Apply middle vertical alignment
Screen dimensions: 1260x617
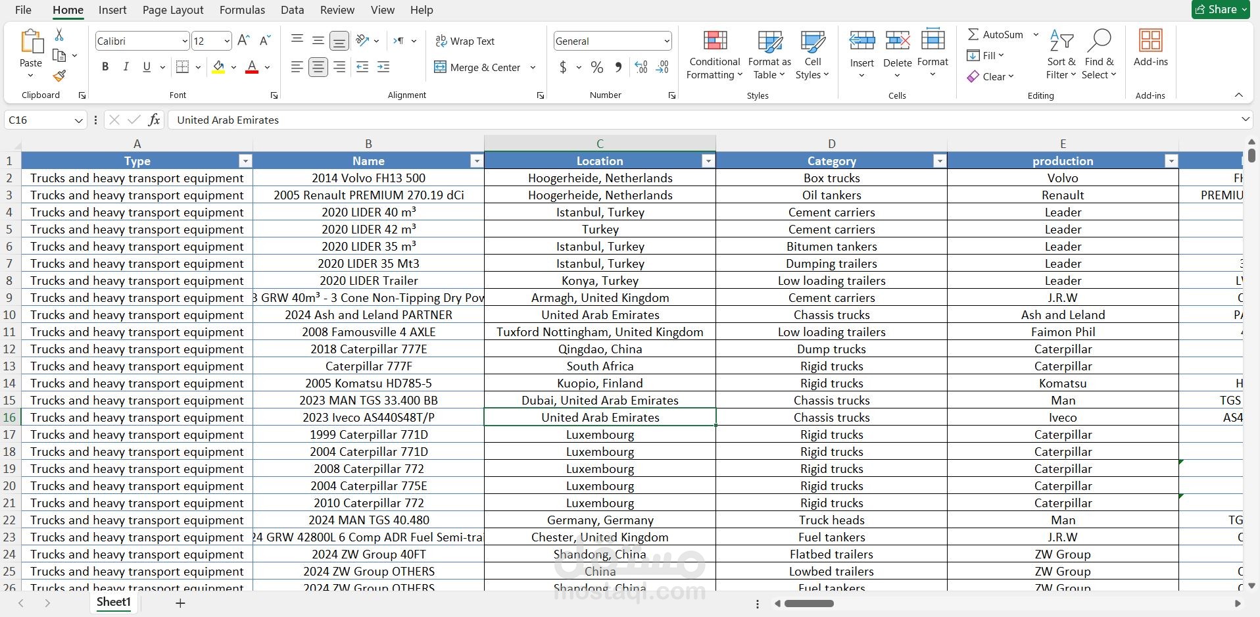tap(318, 41)
